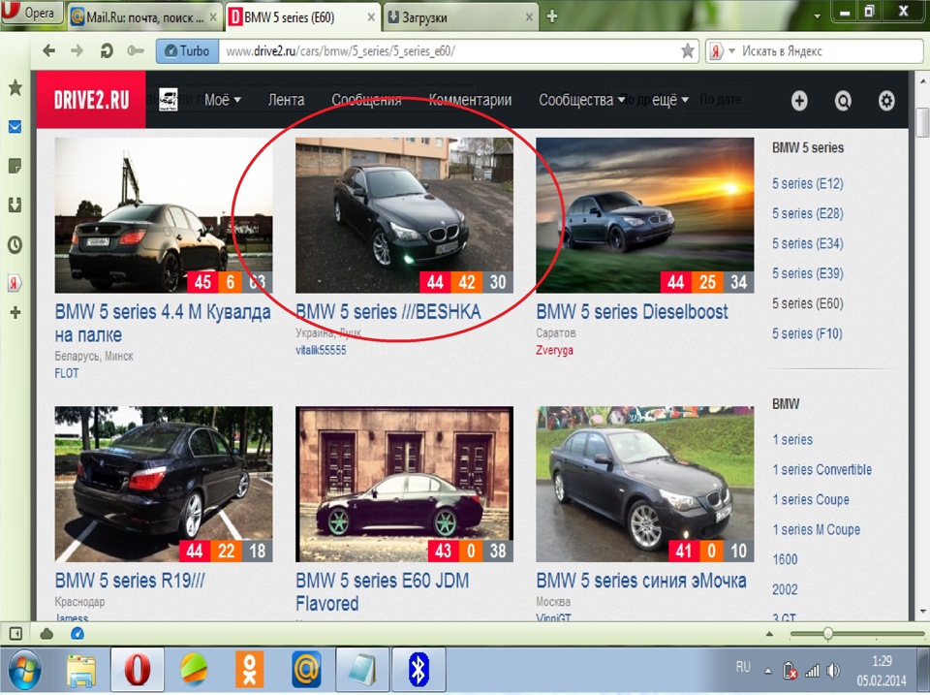Viewport: 930px width, 695px height.
Task: Open the Лента menu item
Action: 286,100
